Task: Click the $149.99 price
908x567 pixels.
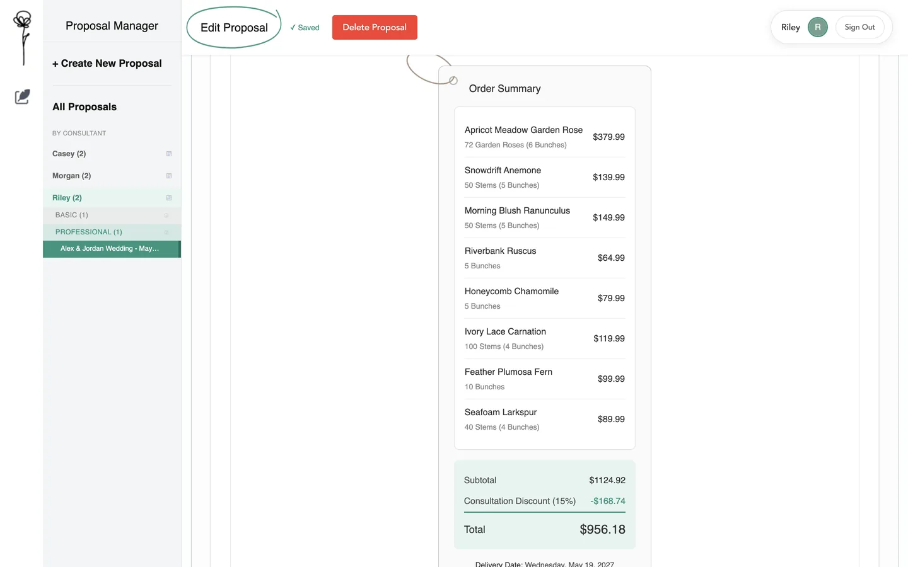Action: [608, 217]
